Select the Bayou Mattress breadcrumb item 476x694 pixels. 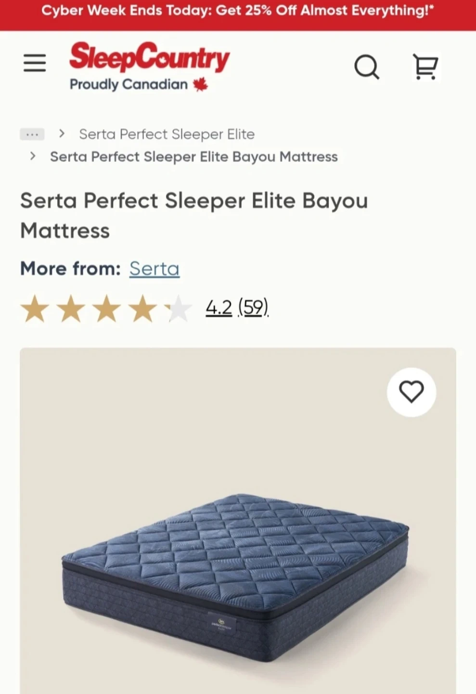(x=194, y=157)
